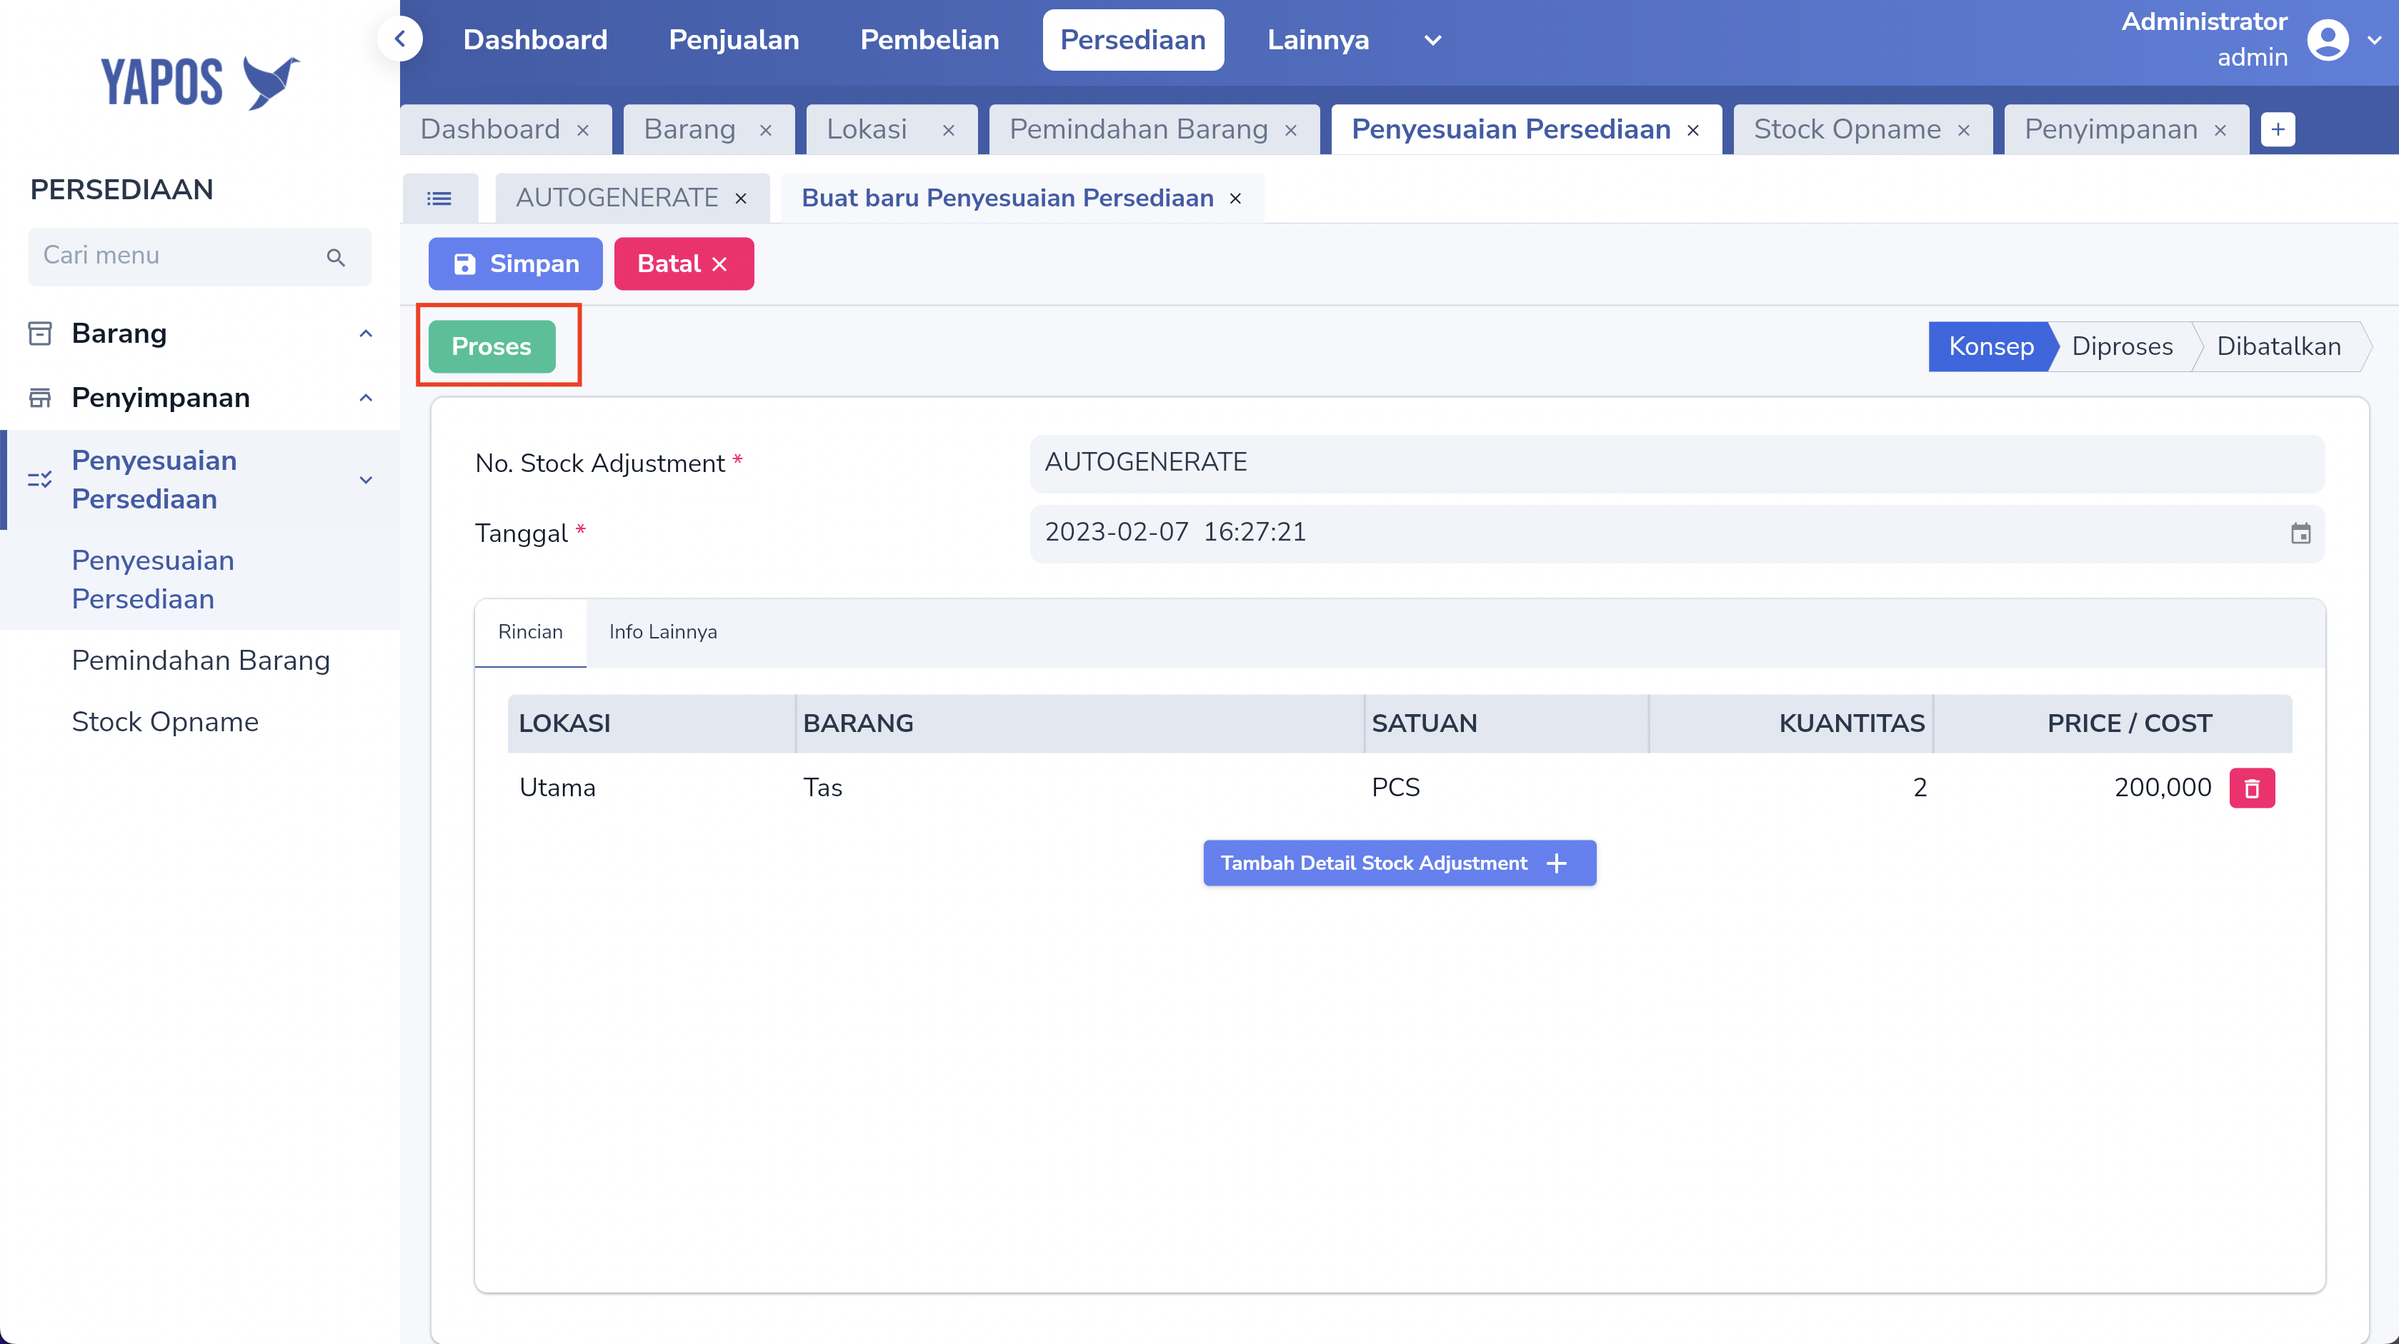The height and width of the screenshot is (1344, 2399).
Task: Close the Penyimpanan tab
Action: [x=2220, y=130]
